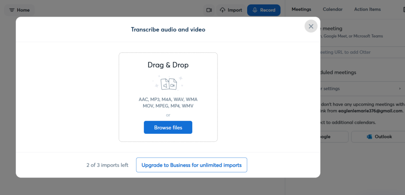Click the Outlook logo icon
The image size is (405, 195).
369,137
